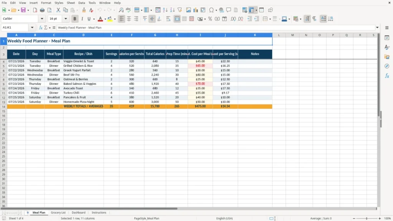The width and height of the screenshot is (393, 221).
Task: Open the Conditional Formatting dropdown arrow
Action: click(301, 19)
